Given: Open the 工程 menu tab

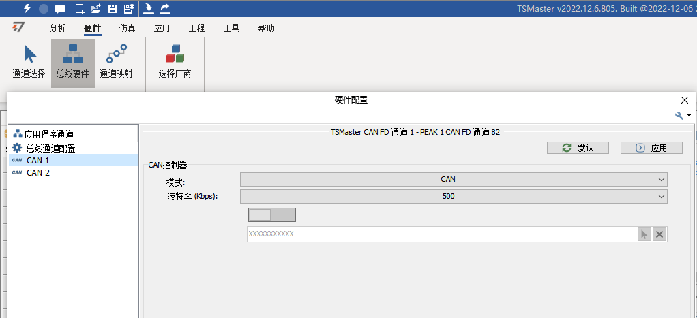Looking at the screenshot, I should pyautogui.click(x=196, y=29).
